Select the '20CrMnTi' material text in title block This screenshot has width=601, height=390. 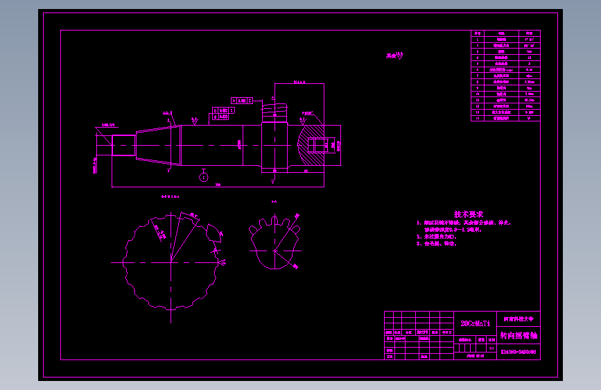pos(476,323)
